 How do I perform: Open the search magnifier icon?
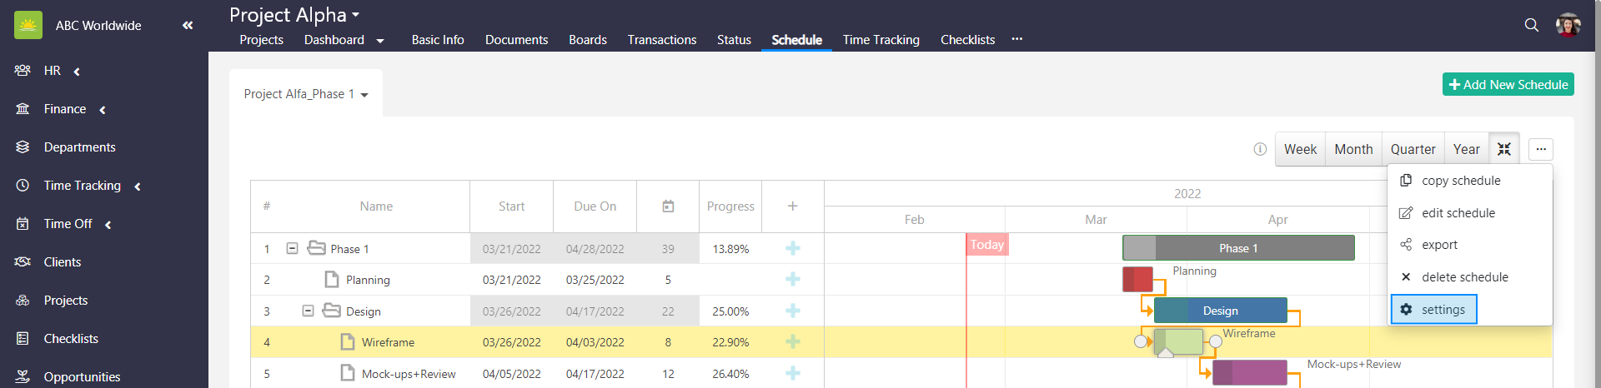(x=1532, y=25)
